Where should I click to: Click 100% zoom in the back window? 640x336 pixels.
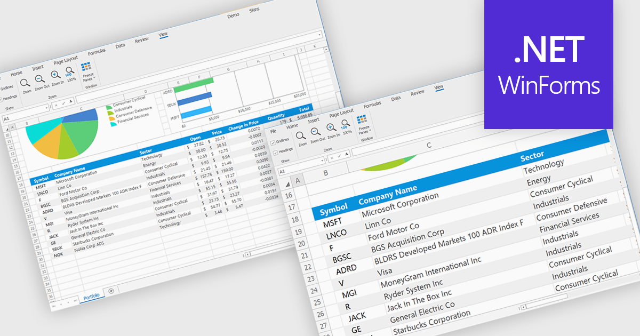(x=69, y=71)
